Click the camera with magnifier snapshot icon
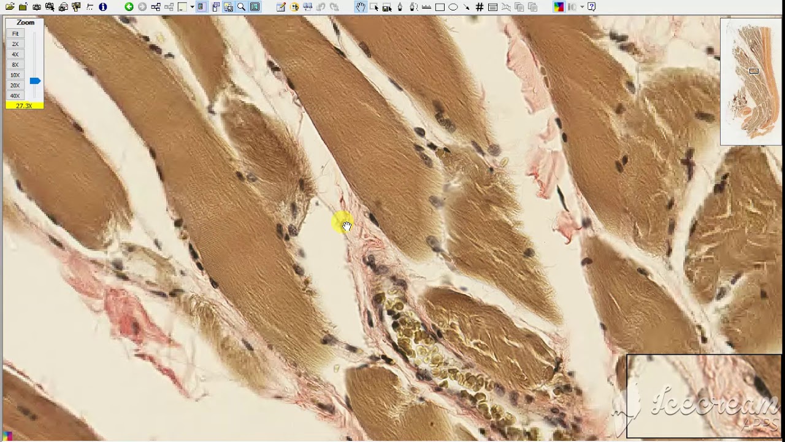 50,7
